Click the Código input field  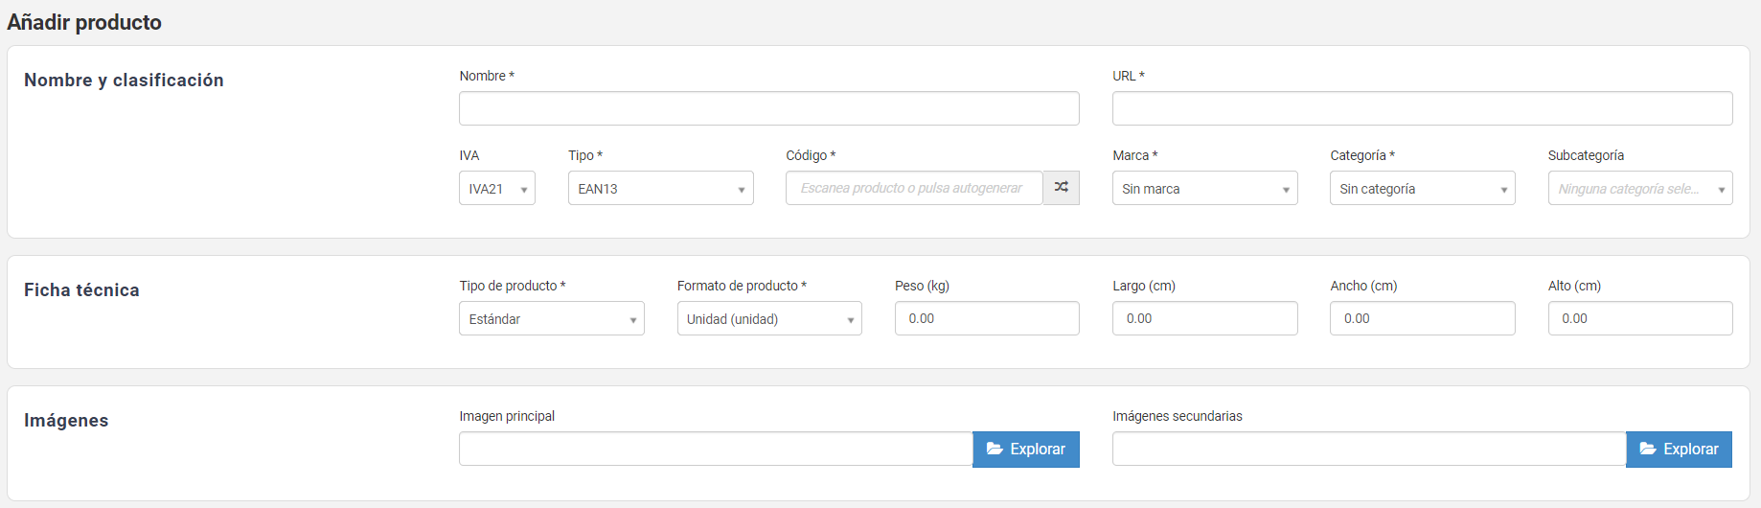(x=914, y=188)
